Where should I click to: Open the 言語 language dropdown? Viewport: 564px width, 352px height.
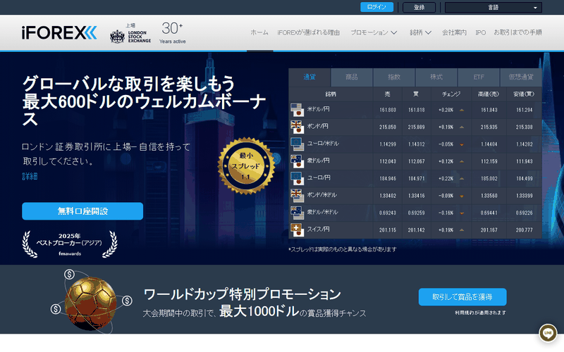(493, 7)
